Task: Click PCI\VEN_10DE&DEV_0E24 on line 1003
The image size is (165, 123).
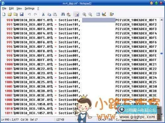Action: 136,78
